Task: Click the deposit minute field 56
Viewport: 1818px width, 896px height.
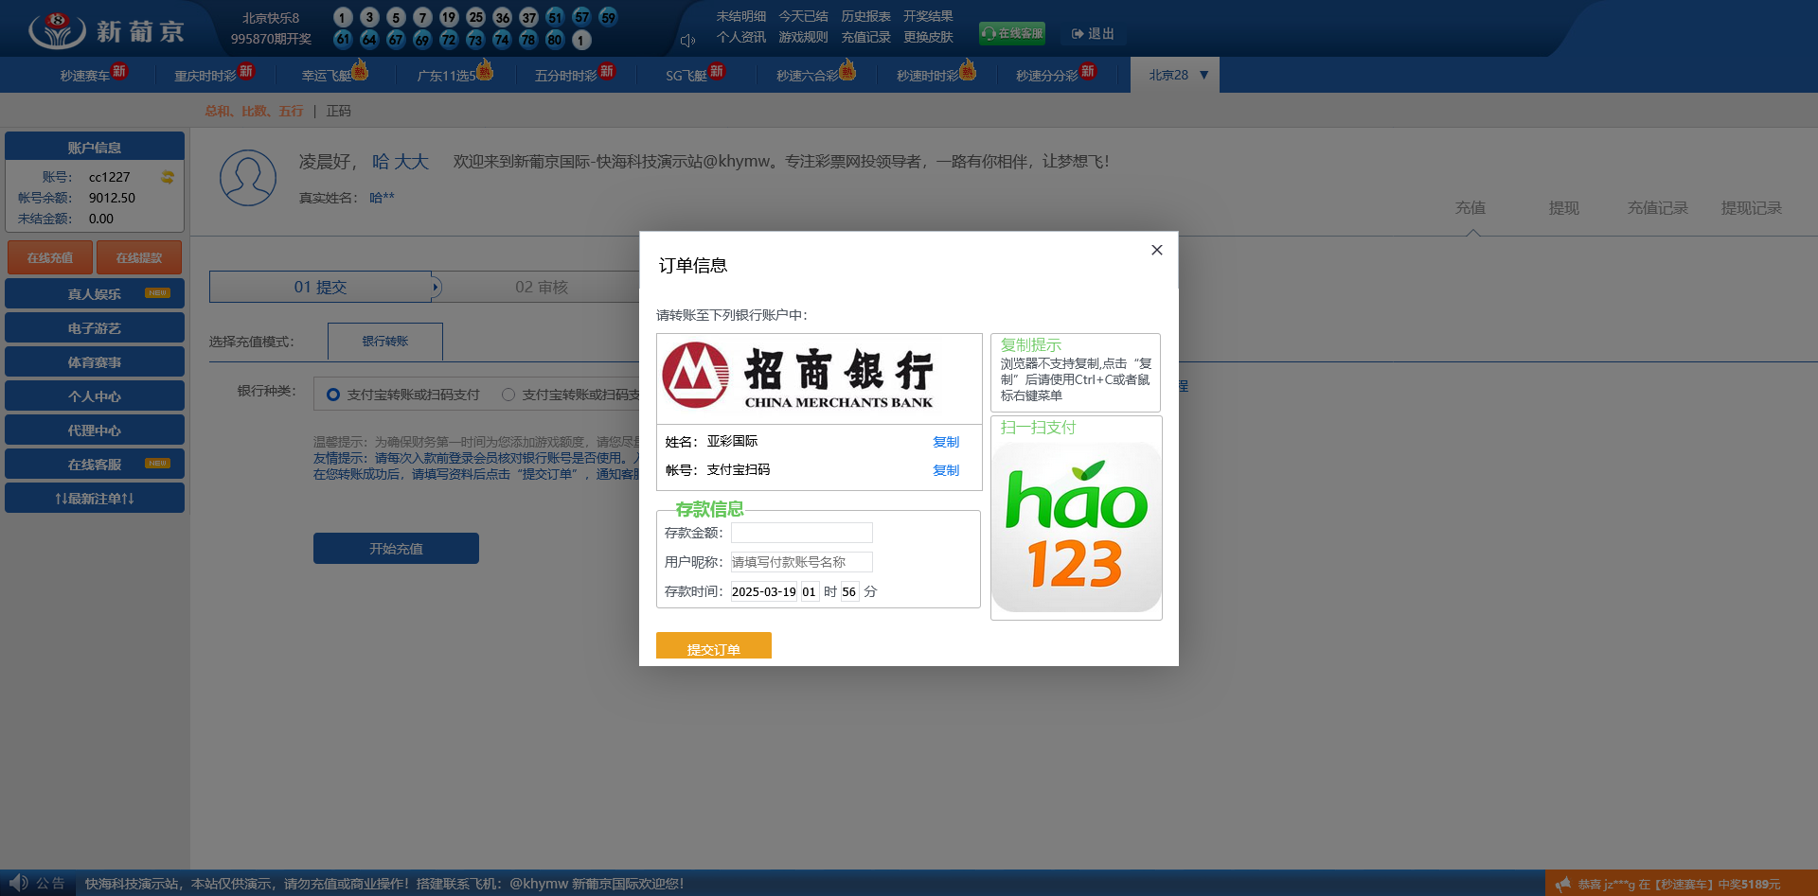Action: pos(849,591)
